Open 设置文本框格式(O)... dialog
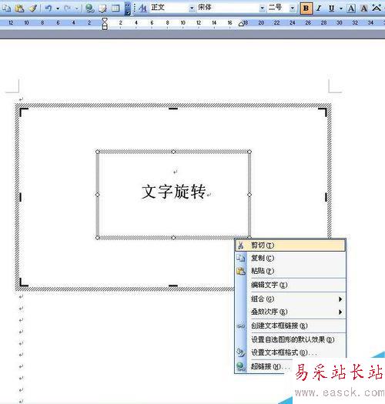385x404 pixels. pos(290,352)
